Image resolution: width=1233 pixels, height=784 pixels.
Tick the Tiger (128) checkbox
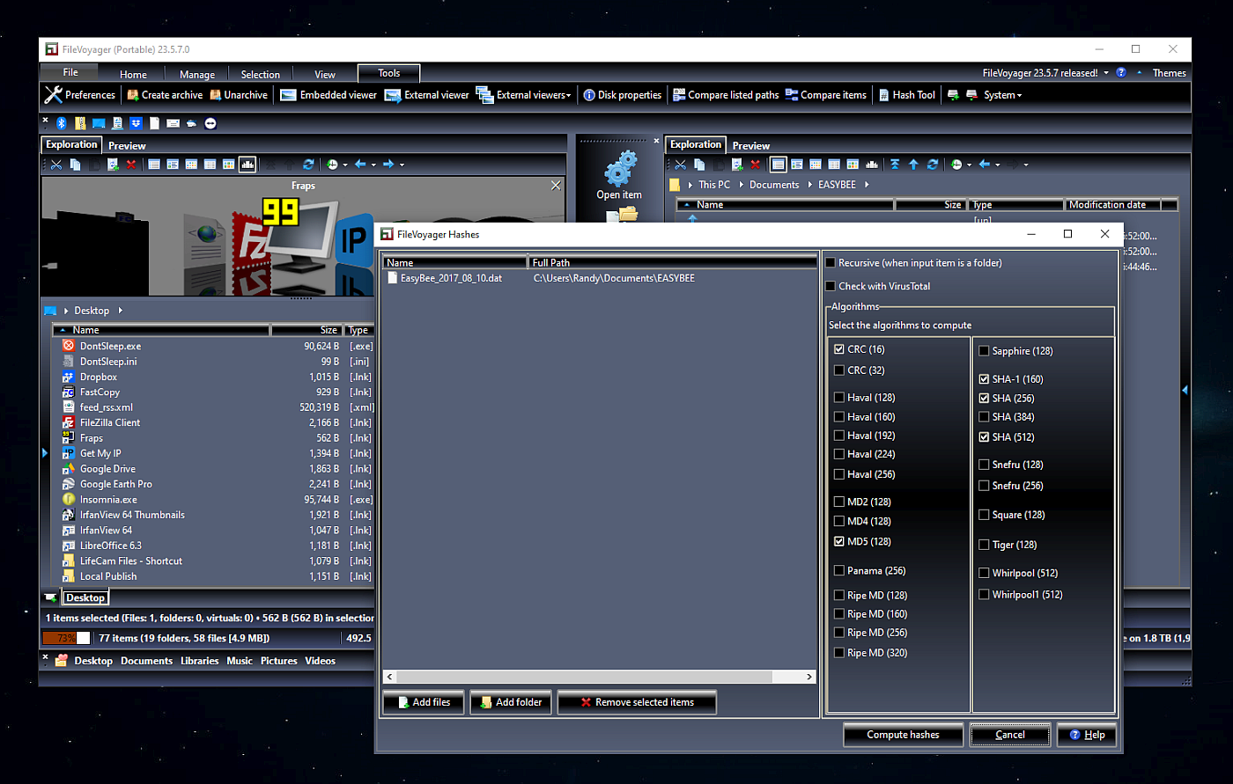[984, 545]
